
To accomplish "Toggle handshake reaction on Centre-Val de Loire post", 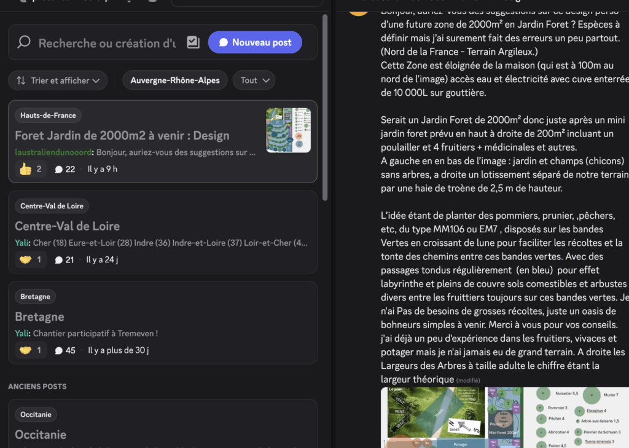I will (31, 260).
